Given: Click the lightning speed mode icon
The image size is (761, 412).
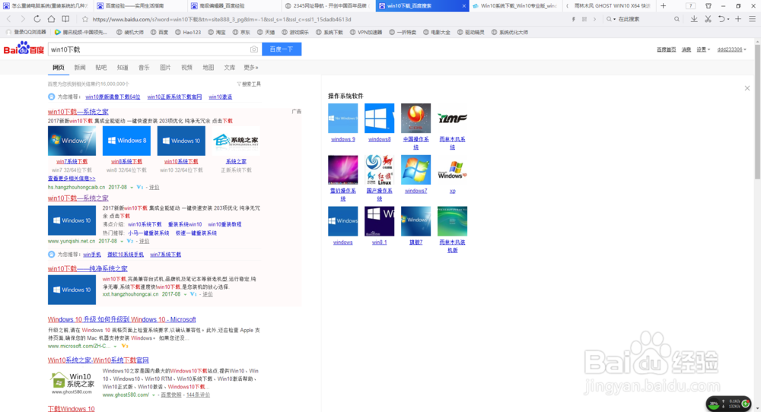Looking at the screenshot, I should coord(574,20).
